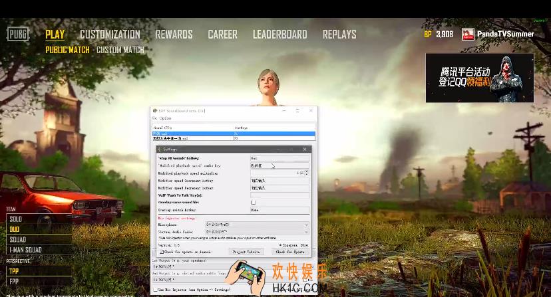Close the EXP Soundboard main window
This screenshot has height=297, width=551.
coord(311,110)
